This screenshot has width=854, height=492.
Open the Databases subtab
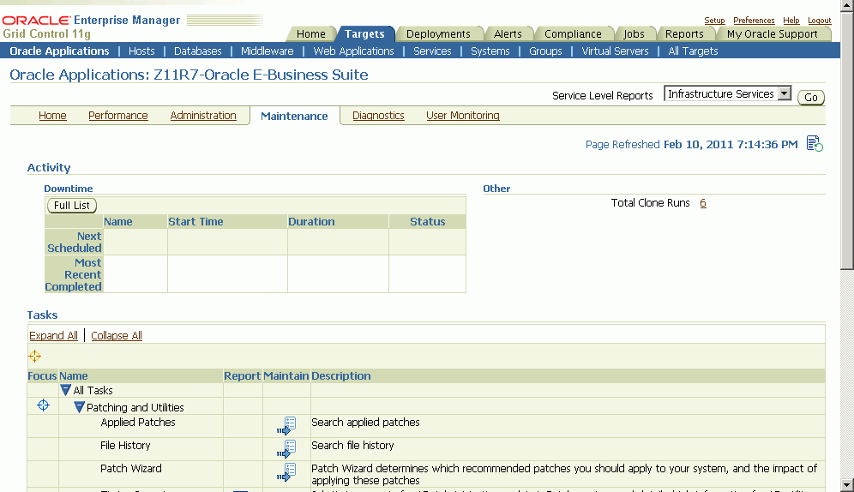[x=198, y=51]
